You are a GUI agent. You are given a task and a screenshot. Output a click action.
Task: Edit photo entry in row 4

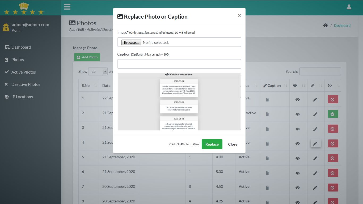click(315, 143)
